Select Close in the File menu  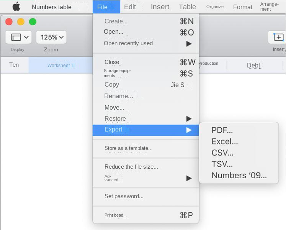(146, 62)
